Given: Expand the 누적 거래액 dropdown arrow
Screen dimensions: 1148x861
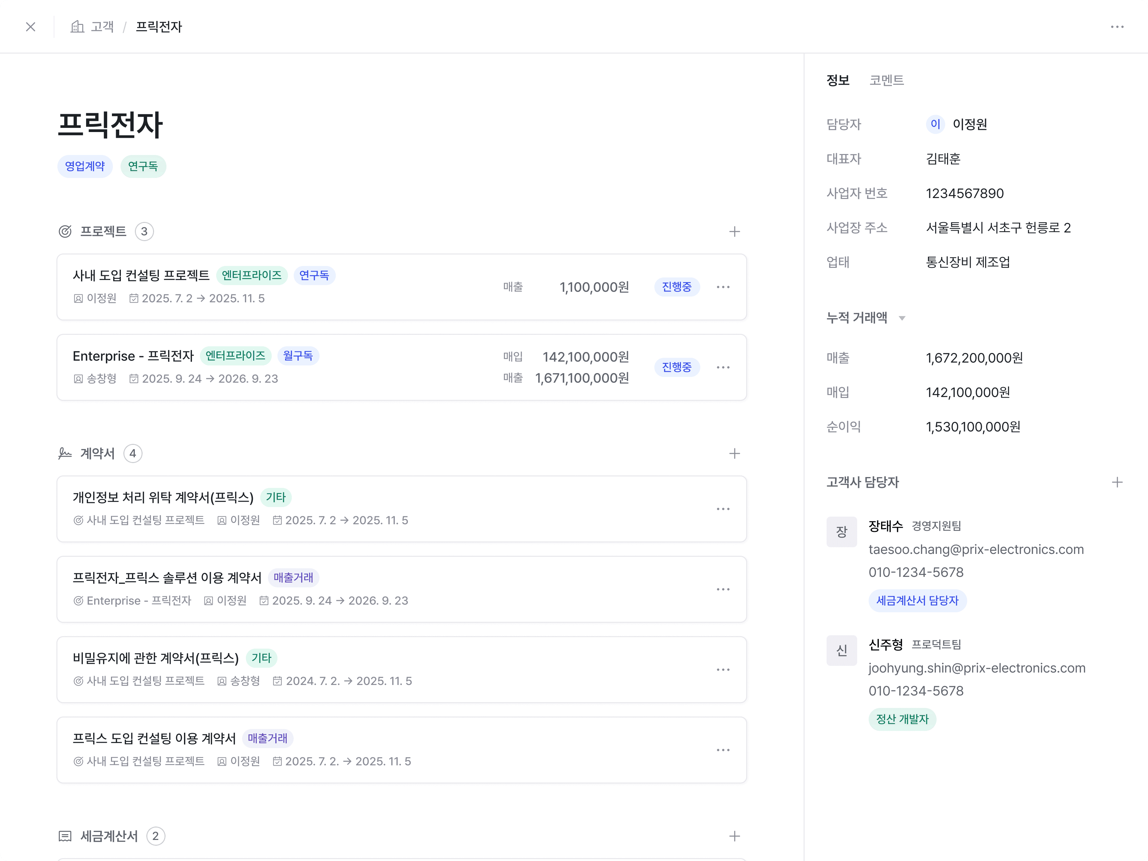Looking at the screenshot, I should coord(902,318).
